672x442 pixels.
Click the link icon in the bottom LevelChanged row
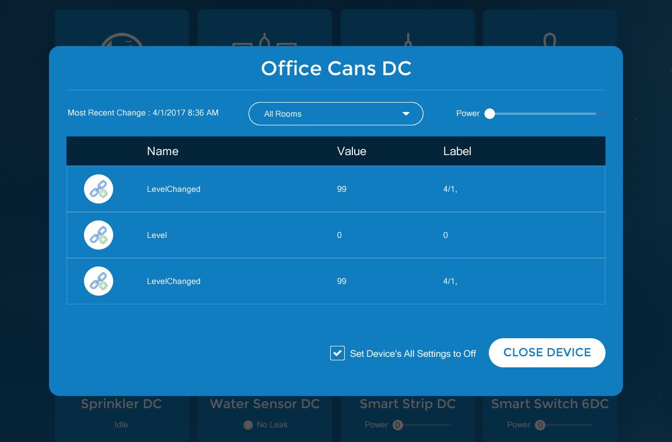click(x=99, y=281)
